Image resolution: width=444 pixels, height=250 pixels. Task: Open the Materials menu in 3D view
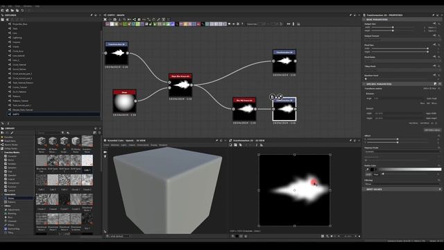[x=115, y=145]
